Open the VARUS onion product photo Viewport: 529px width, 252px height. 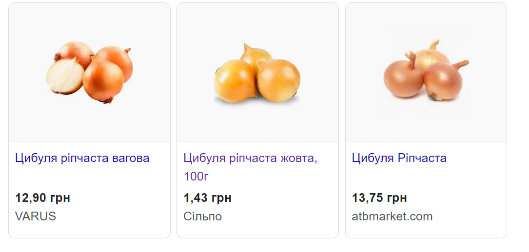click(89, 73)
